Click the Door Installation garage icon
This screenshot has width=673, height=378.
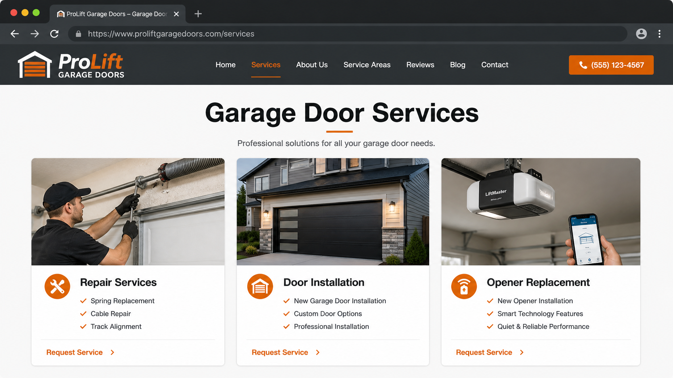click(260, 286)
